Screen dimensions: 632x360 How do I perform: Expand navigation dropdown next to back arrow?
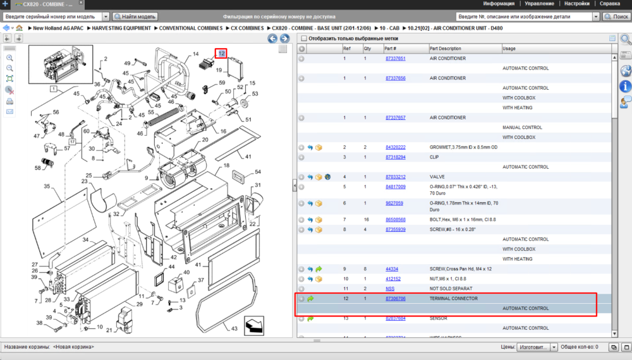tap(13, 28)
